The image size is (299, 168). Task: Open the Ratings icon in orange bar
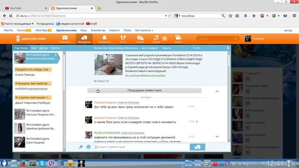140,39
